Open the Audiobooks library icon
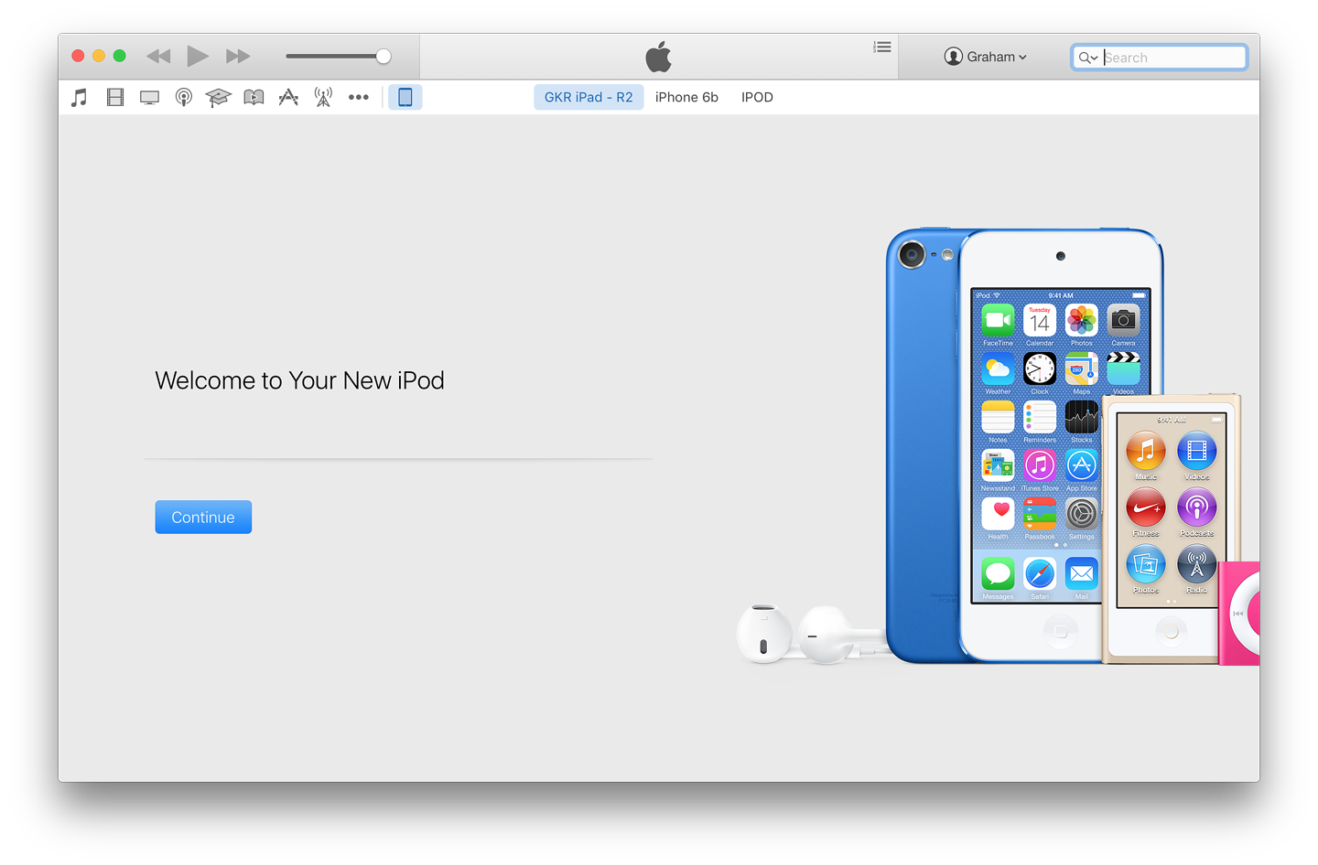 254,97
